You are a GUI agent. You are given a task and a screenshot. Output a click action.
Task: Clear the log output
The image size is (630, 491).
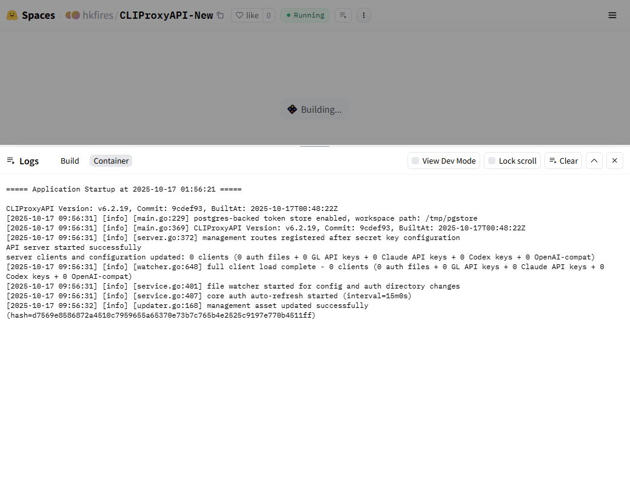[x=563, y=161]
